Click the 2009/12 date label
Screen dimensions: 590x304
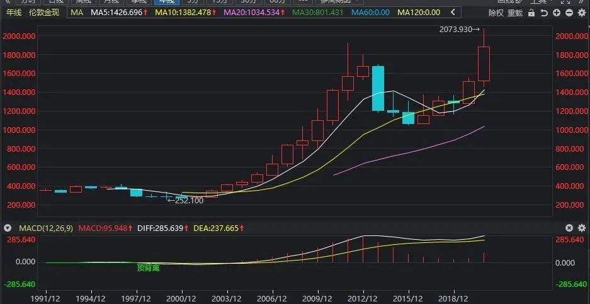tap(319, 299)
